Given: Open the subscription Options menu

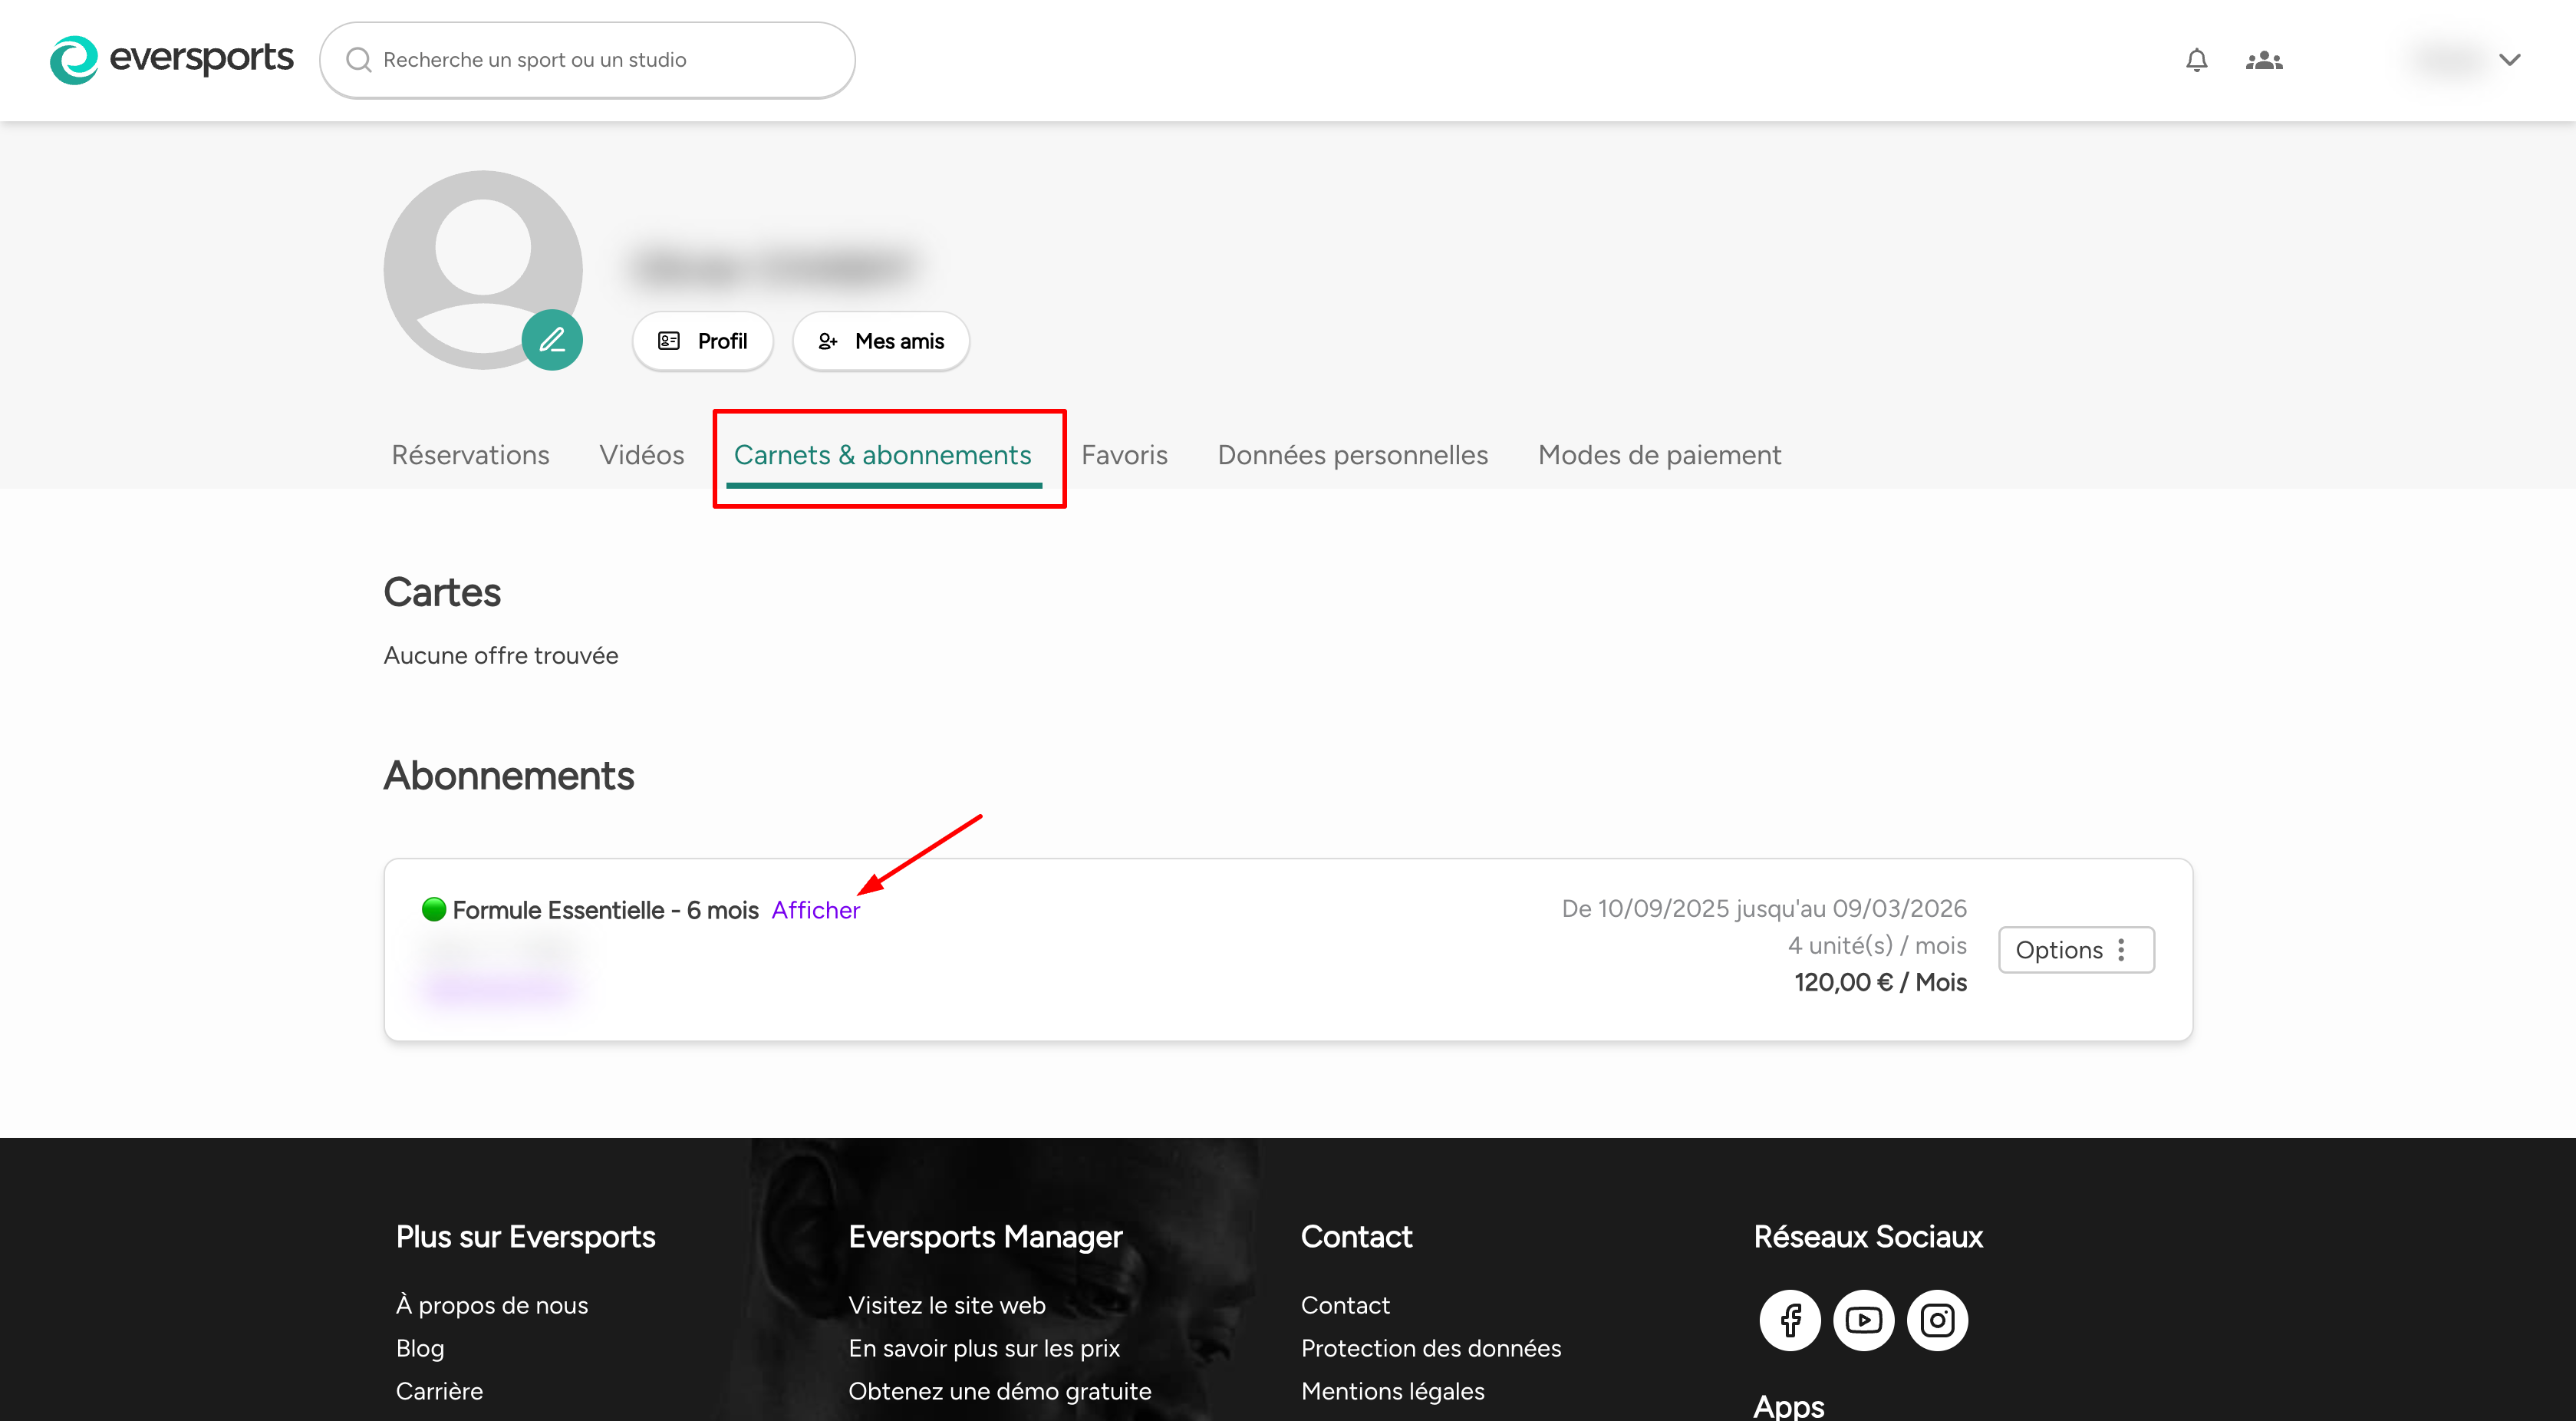Looking at the screenshot, I should coord(2075,949).
